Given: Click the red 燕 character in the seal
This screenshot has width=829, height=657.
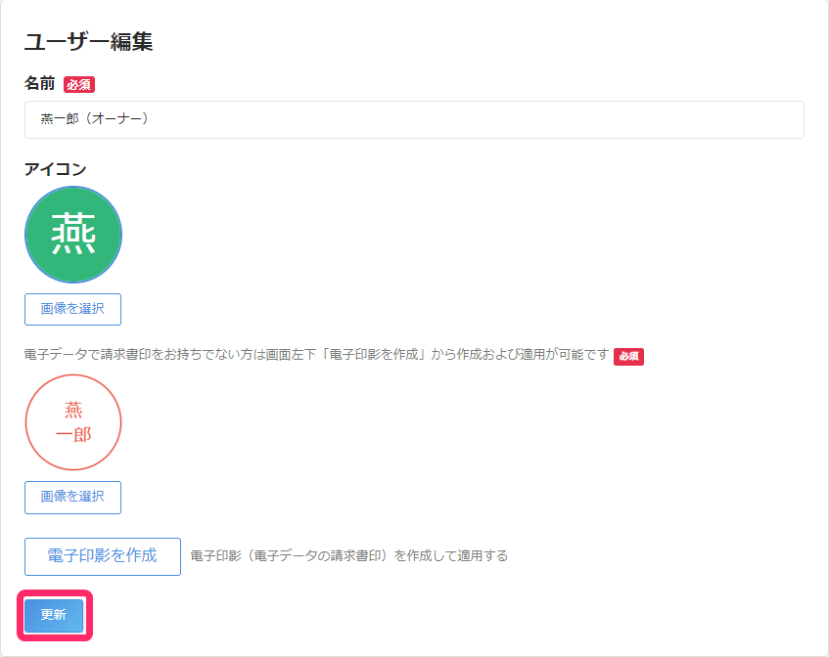Looking at the screenshot, I should tap(73, 409).
